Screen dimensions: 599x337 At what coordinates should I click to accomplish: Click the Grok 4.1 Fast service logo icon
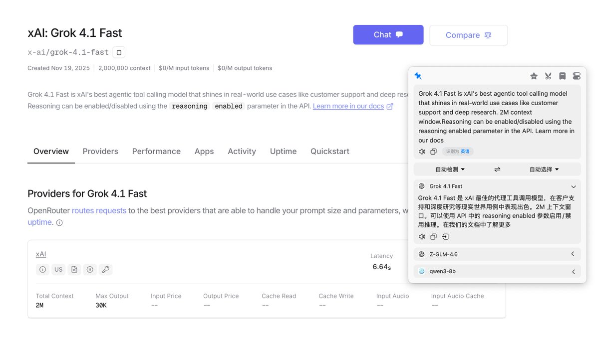click(422, 186)
